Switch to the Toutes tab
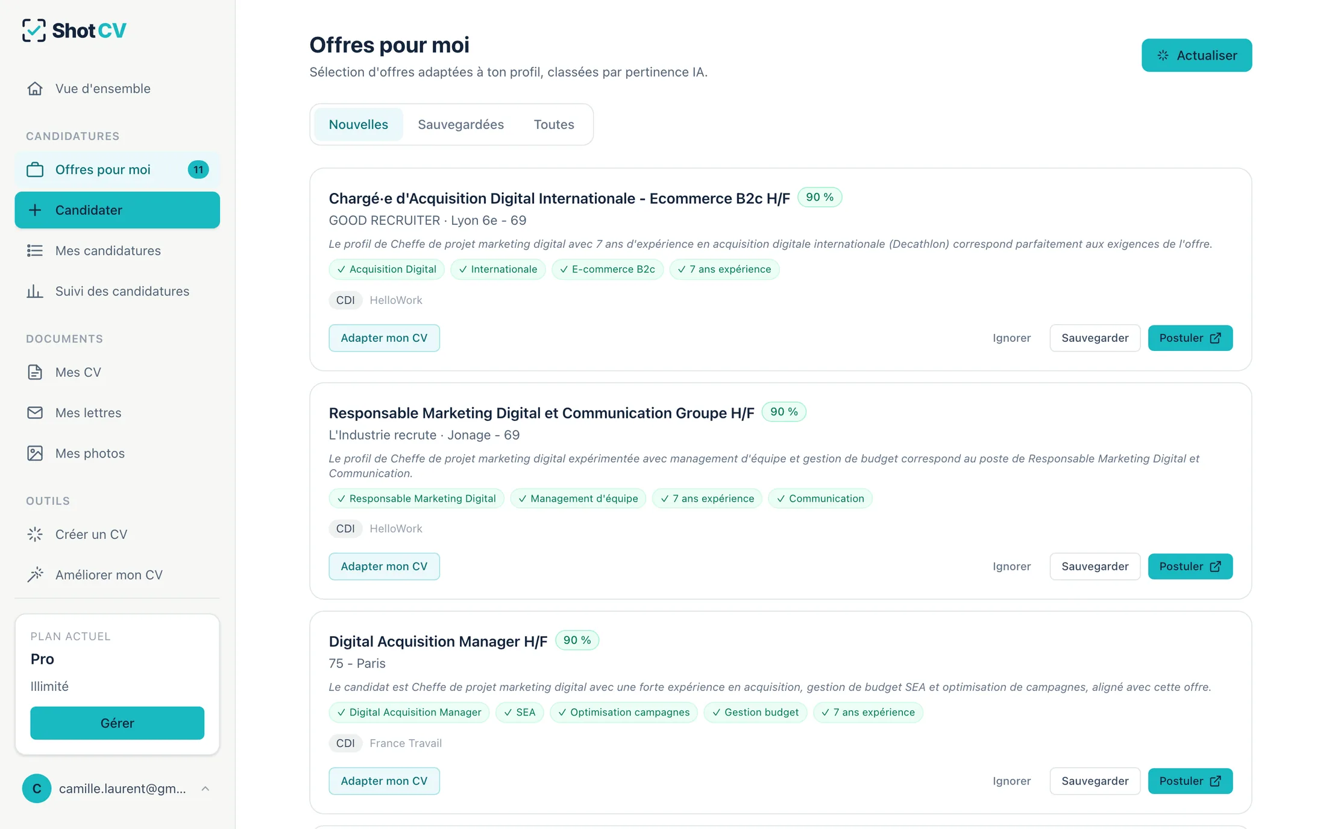The height and width of the screenshot is (829, 1326). pos(554,124)
